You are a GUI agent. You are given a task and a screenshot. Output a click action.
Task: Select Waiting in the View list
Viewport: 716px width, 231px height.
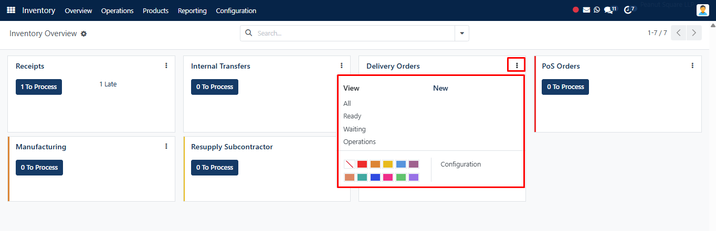pos(354,129)
